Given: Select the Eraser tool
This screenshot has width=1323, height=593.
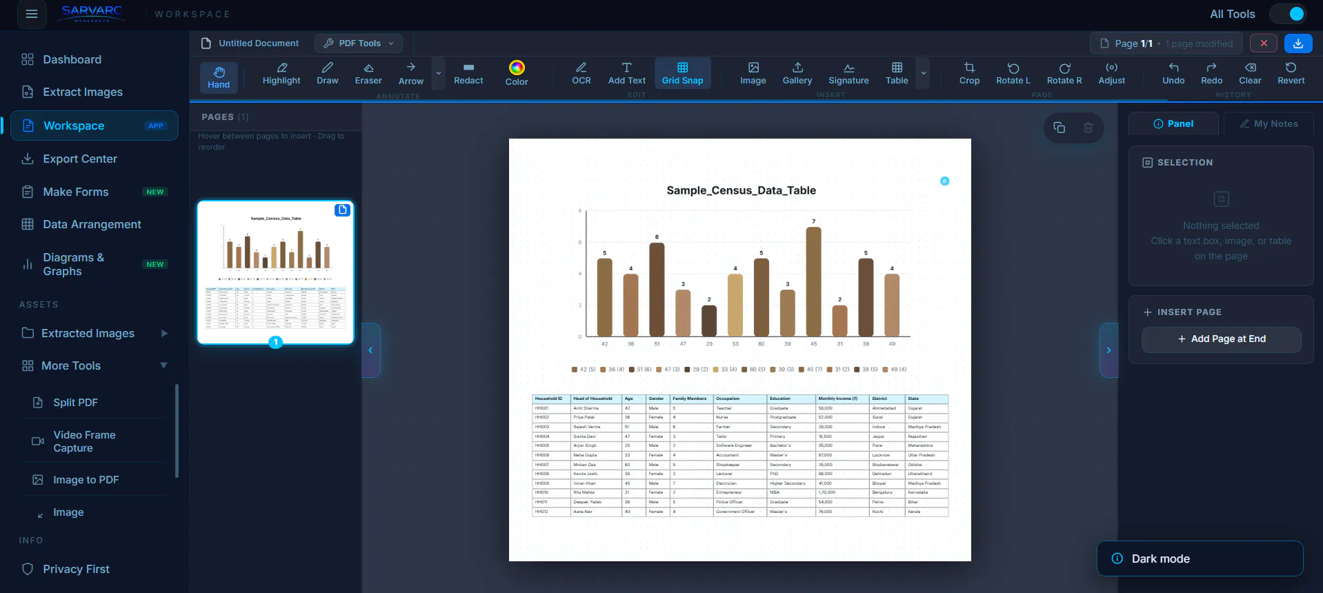Looking at the screenshot, I should (368, 74).
